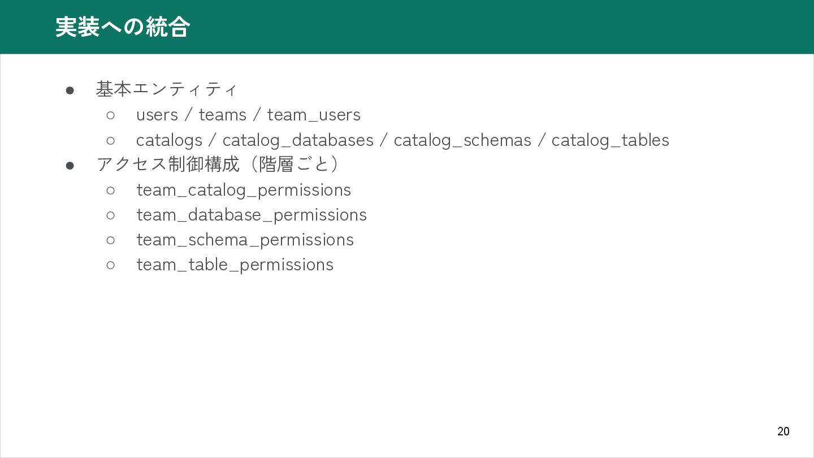Screen dimensions: 814x458
Task: Click the team_users text
Action: pyautogui.click(x=314, y=115)
